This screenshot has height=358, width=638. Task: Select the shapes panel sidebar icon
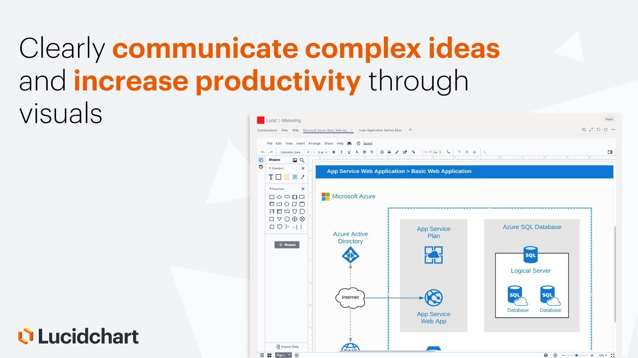(261, 160)
